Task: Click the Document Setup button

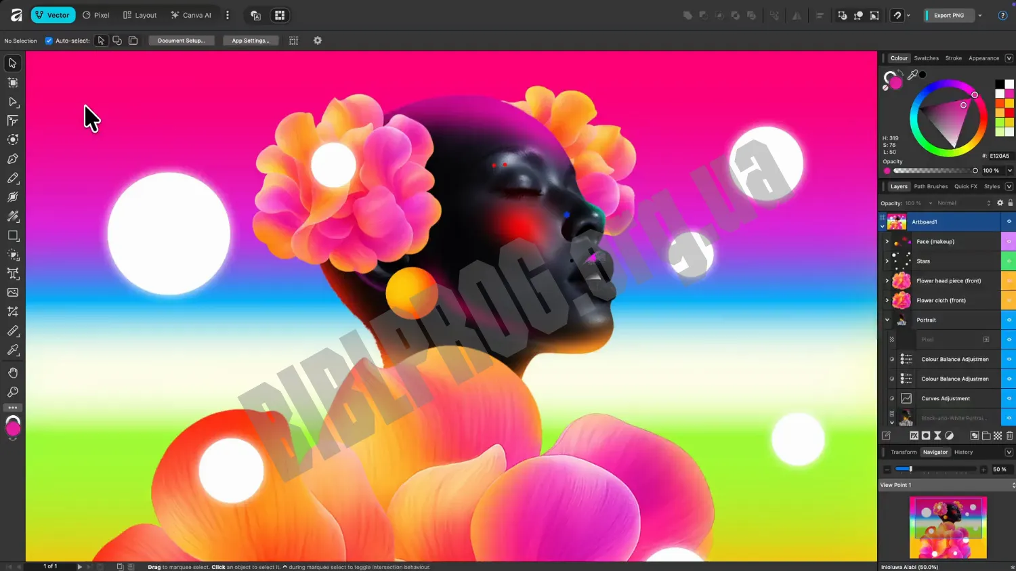Action: tap(182, 41)
